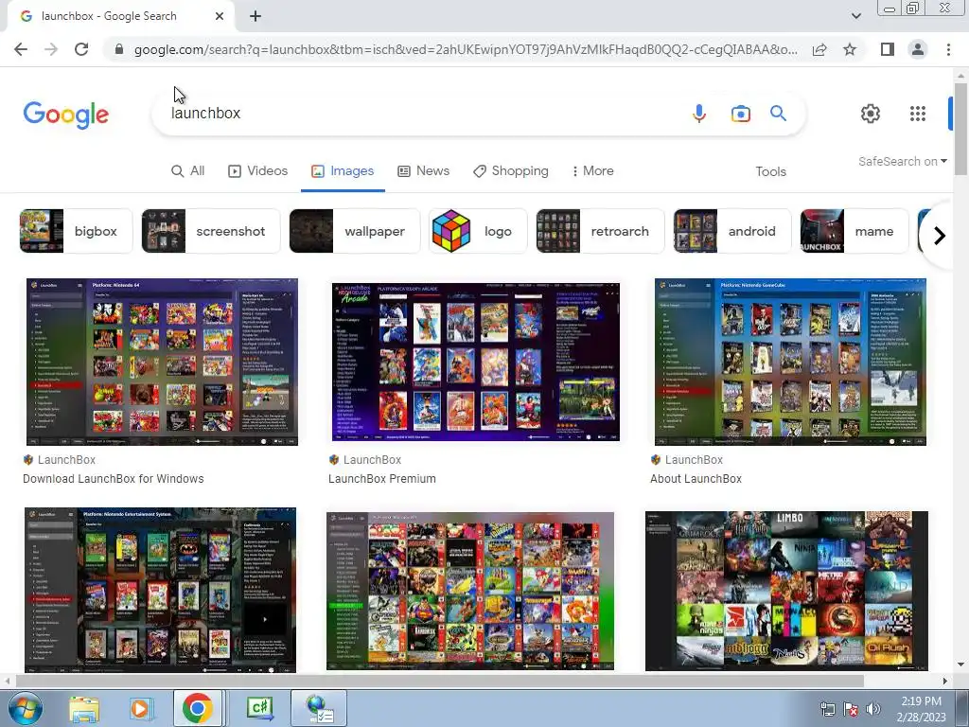Image resolution: width=969 pixels, height=727 pixels.
Task: Open Google quick settings gear
Action: pos(871,114)
